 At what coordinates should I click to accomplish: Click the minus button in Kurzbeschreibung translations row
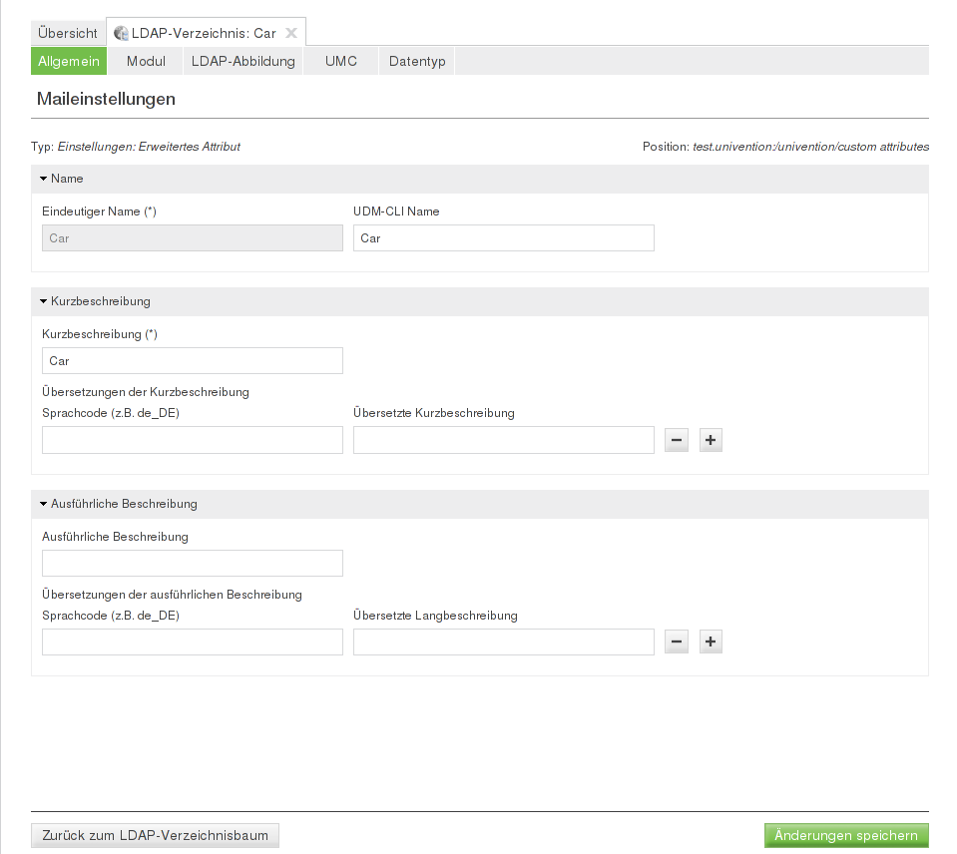pos(677,440)
